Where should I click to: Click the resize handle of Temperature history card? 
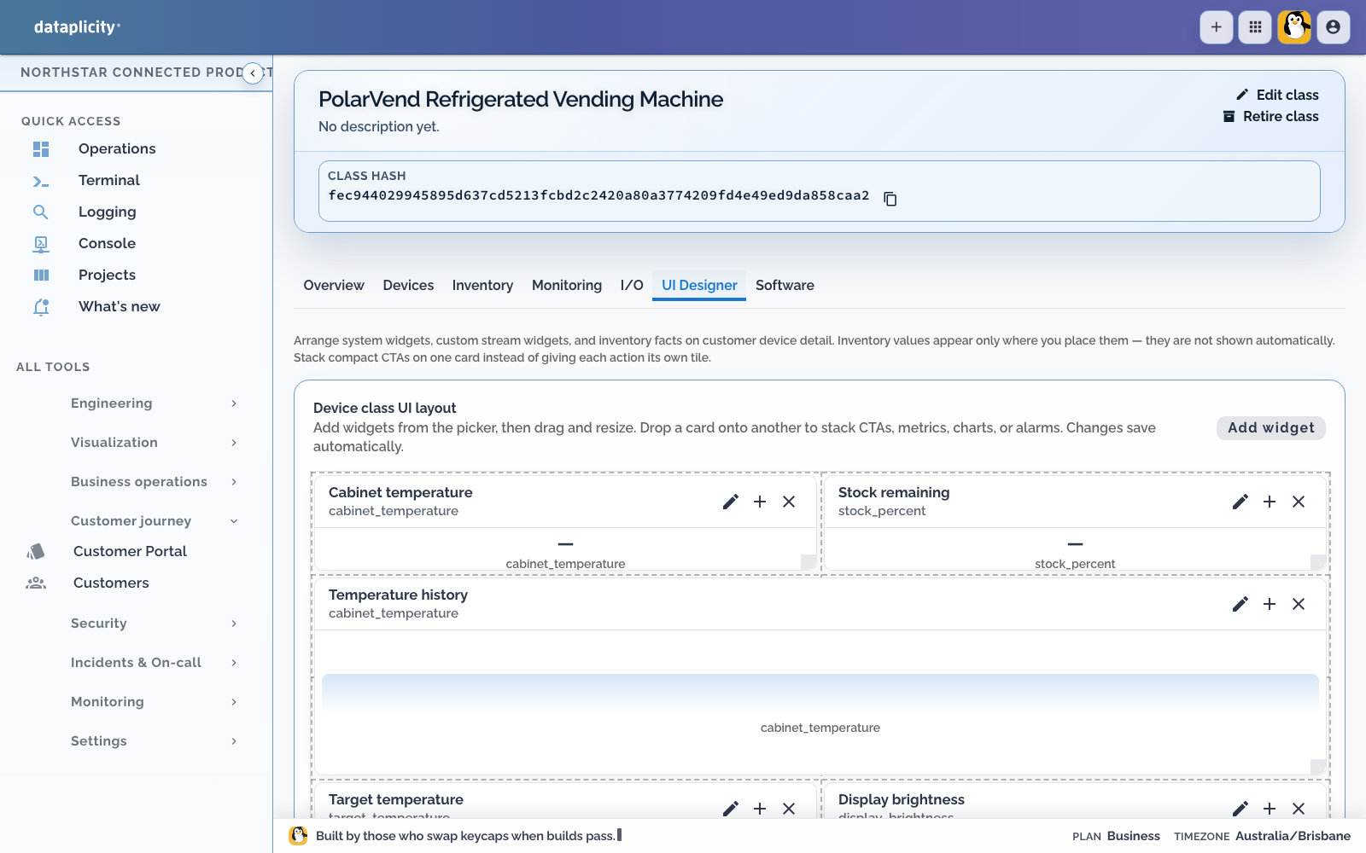coord(1318,767)
